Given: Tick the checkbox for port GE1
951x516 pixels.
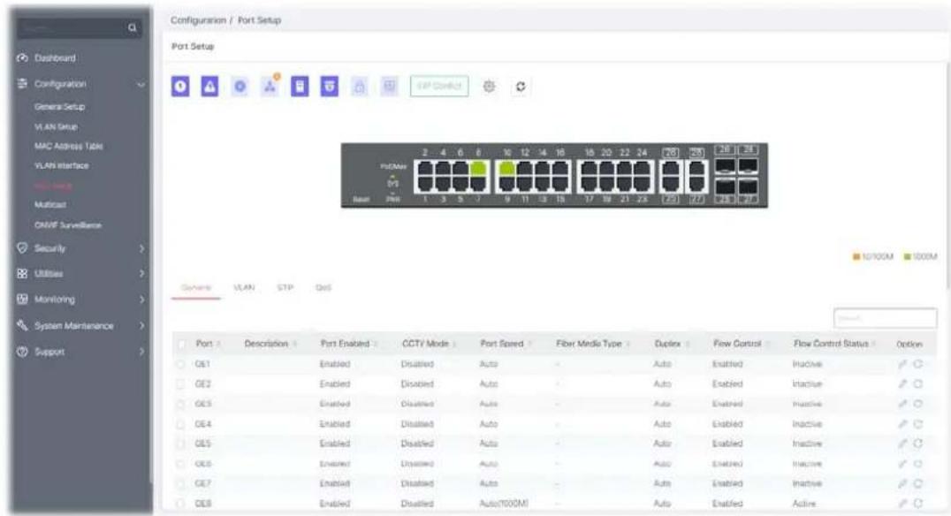Looking at the screenshot, I should coord(180,364).
